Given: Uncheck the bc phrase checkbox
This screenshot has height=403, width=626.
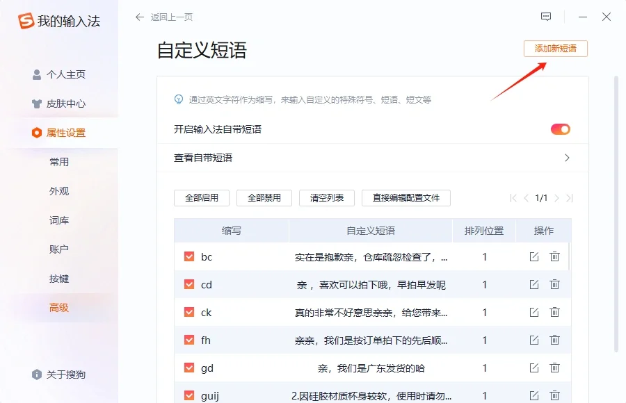Looking at the screenshot, I should point(189,256).
